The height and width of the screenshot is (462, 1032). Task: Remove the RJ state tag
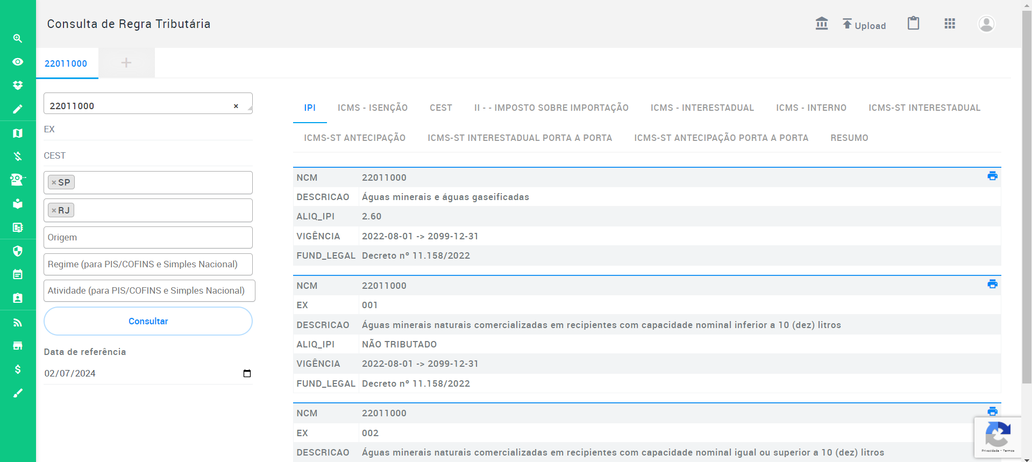[54, 210]
